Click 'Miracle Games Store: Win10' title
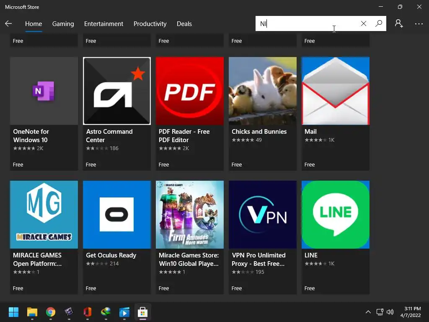 pos(189,260)
